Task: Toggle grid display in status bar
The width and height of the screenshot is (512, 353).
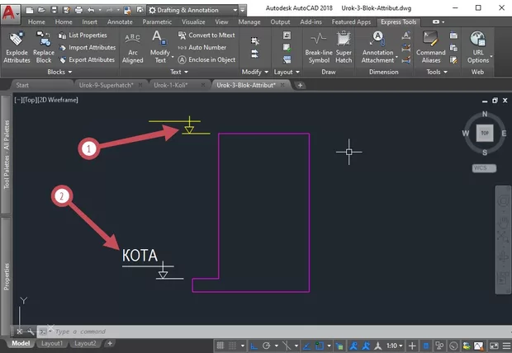Action: click(x=222, y=345)
